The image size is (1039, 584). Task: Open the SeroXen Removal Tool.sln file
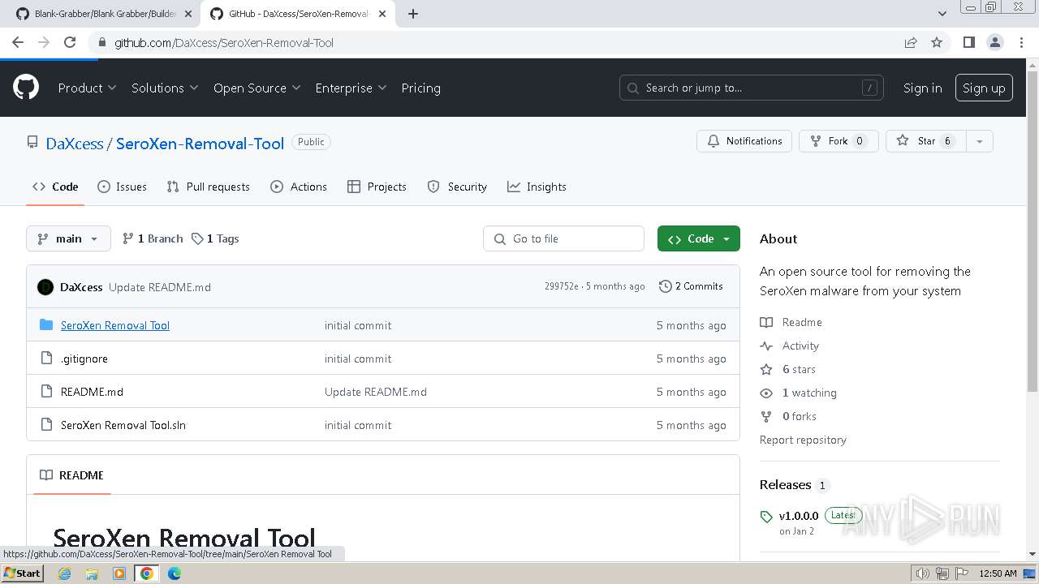point(123,425)
